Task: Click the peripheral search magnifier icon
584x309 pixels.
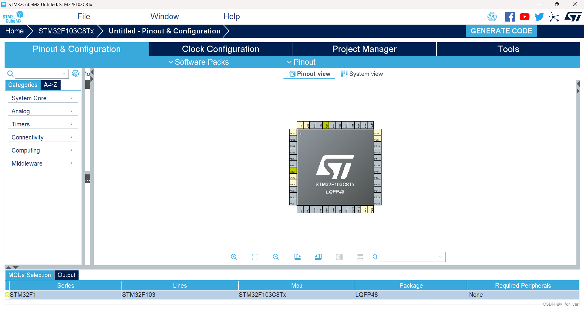Action: (x=10, y=74)
